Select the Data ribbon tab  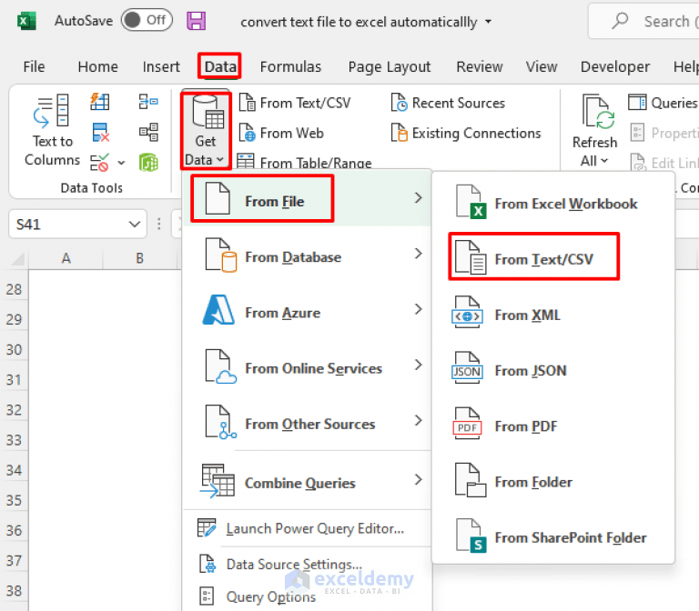[x=220, y=66]
